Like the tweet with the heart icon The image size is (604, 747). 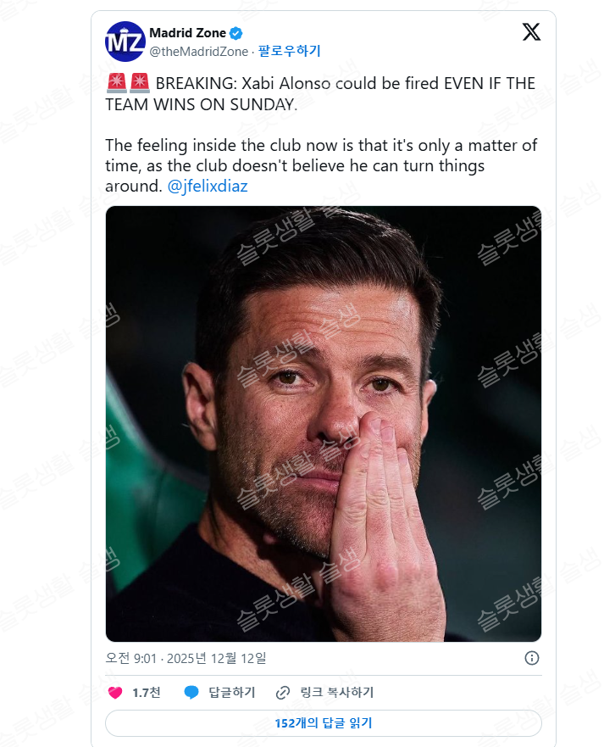coord(115,693)
